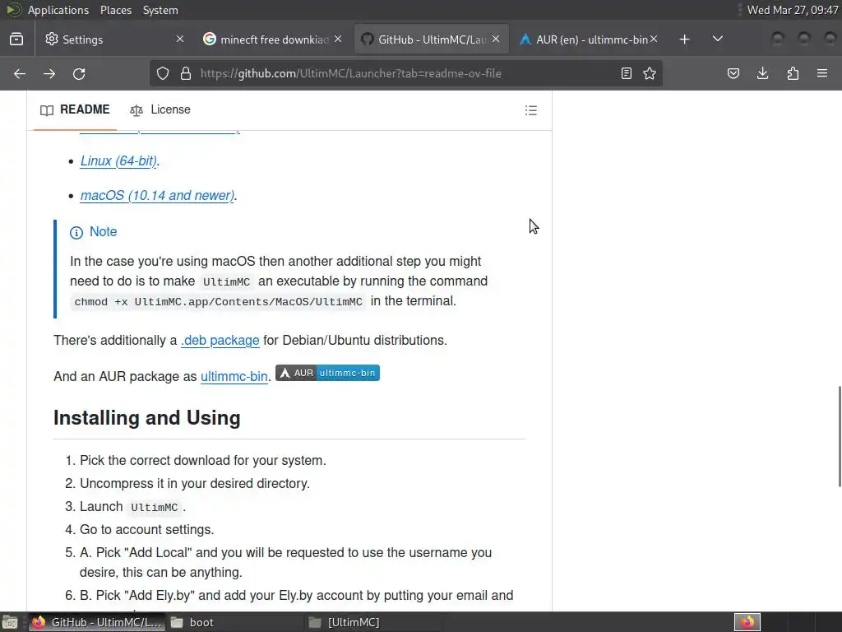This screenshot has width=842, height=632.
Task: Open macOS (10.14 and newer) link
Action: [157, 195]
